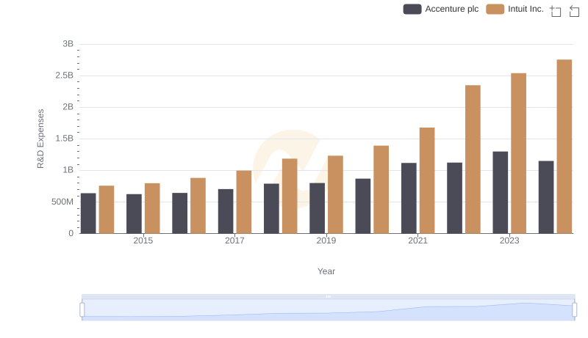The width and height of the screenshot is (588, 338).
Task: Select the 2024 Intuit bar (tallest)
Action: click(x=564, y=147)
